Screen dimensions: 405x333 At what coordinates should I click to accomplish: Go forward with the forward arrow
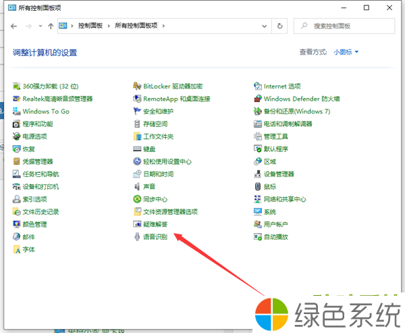point(28,26)
